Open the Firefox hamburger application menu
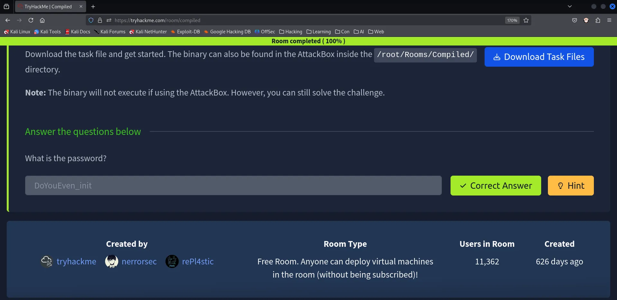This screenshot has width=617, height=300. click(x=609, y=20)
